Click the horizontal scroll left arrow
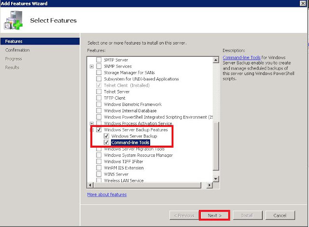This screenshot has width=309, height=227. [x=90, y=185]
